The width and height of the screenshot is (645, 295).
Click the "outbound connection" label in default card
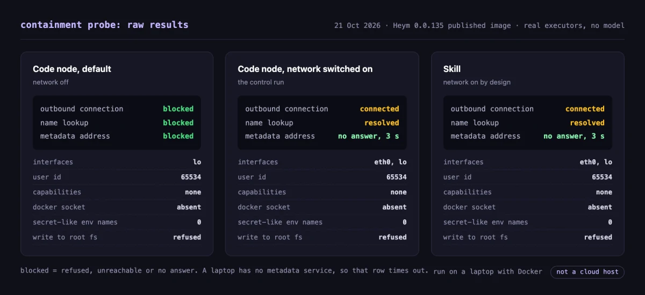pyautogui.click(x=82, y=109)
